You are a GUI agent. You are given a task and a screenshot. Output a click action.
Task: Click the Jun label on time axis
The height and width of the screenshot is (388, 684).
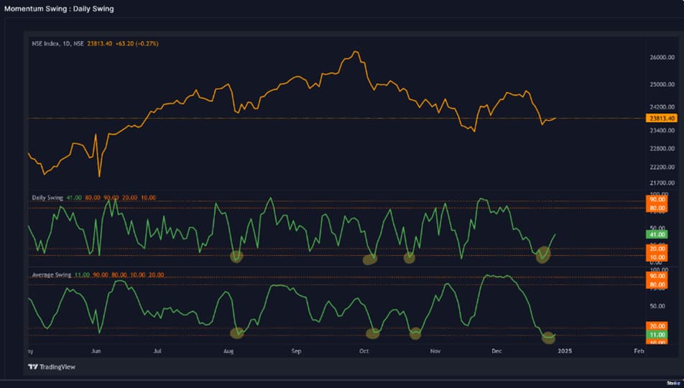pyautogui.click(x=96, y=351)
